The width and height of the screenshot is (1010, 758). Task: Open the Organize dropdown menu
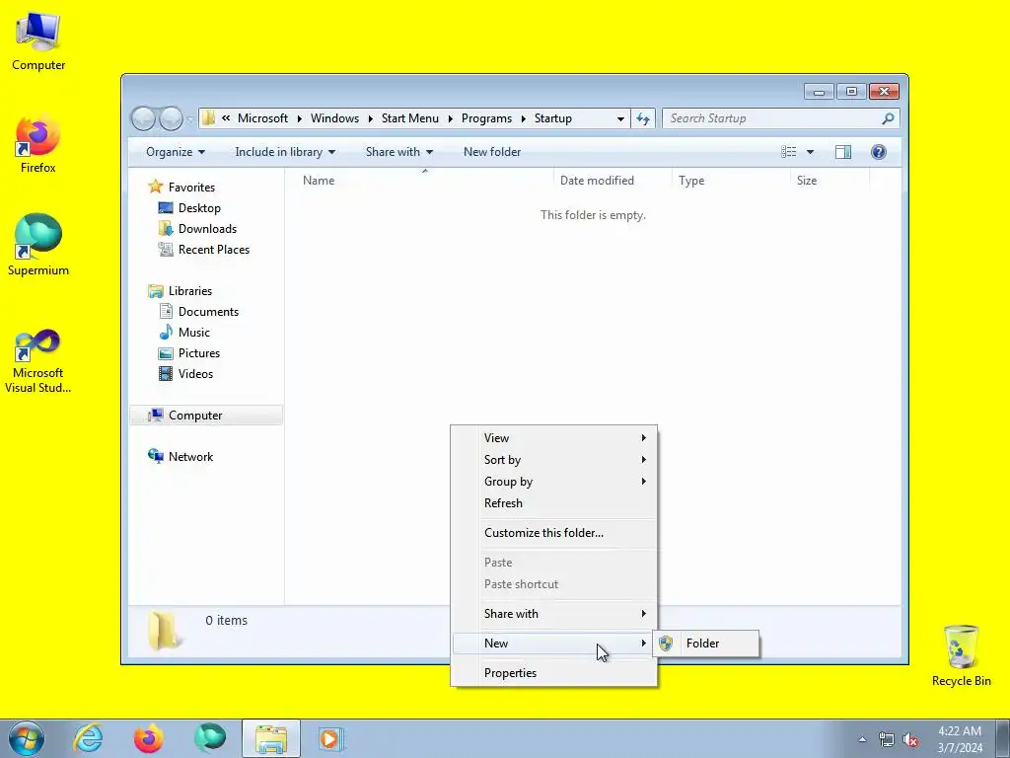point(176,152)
